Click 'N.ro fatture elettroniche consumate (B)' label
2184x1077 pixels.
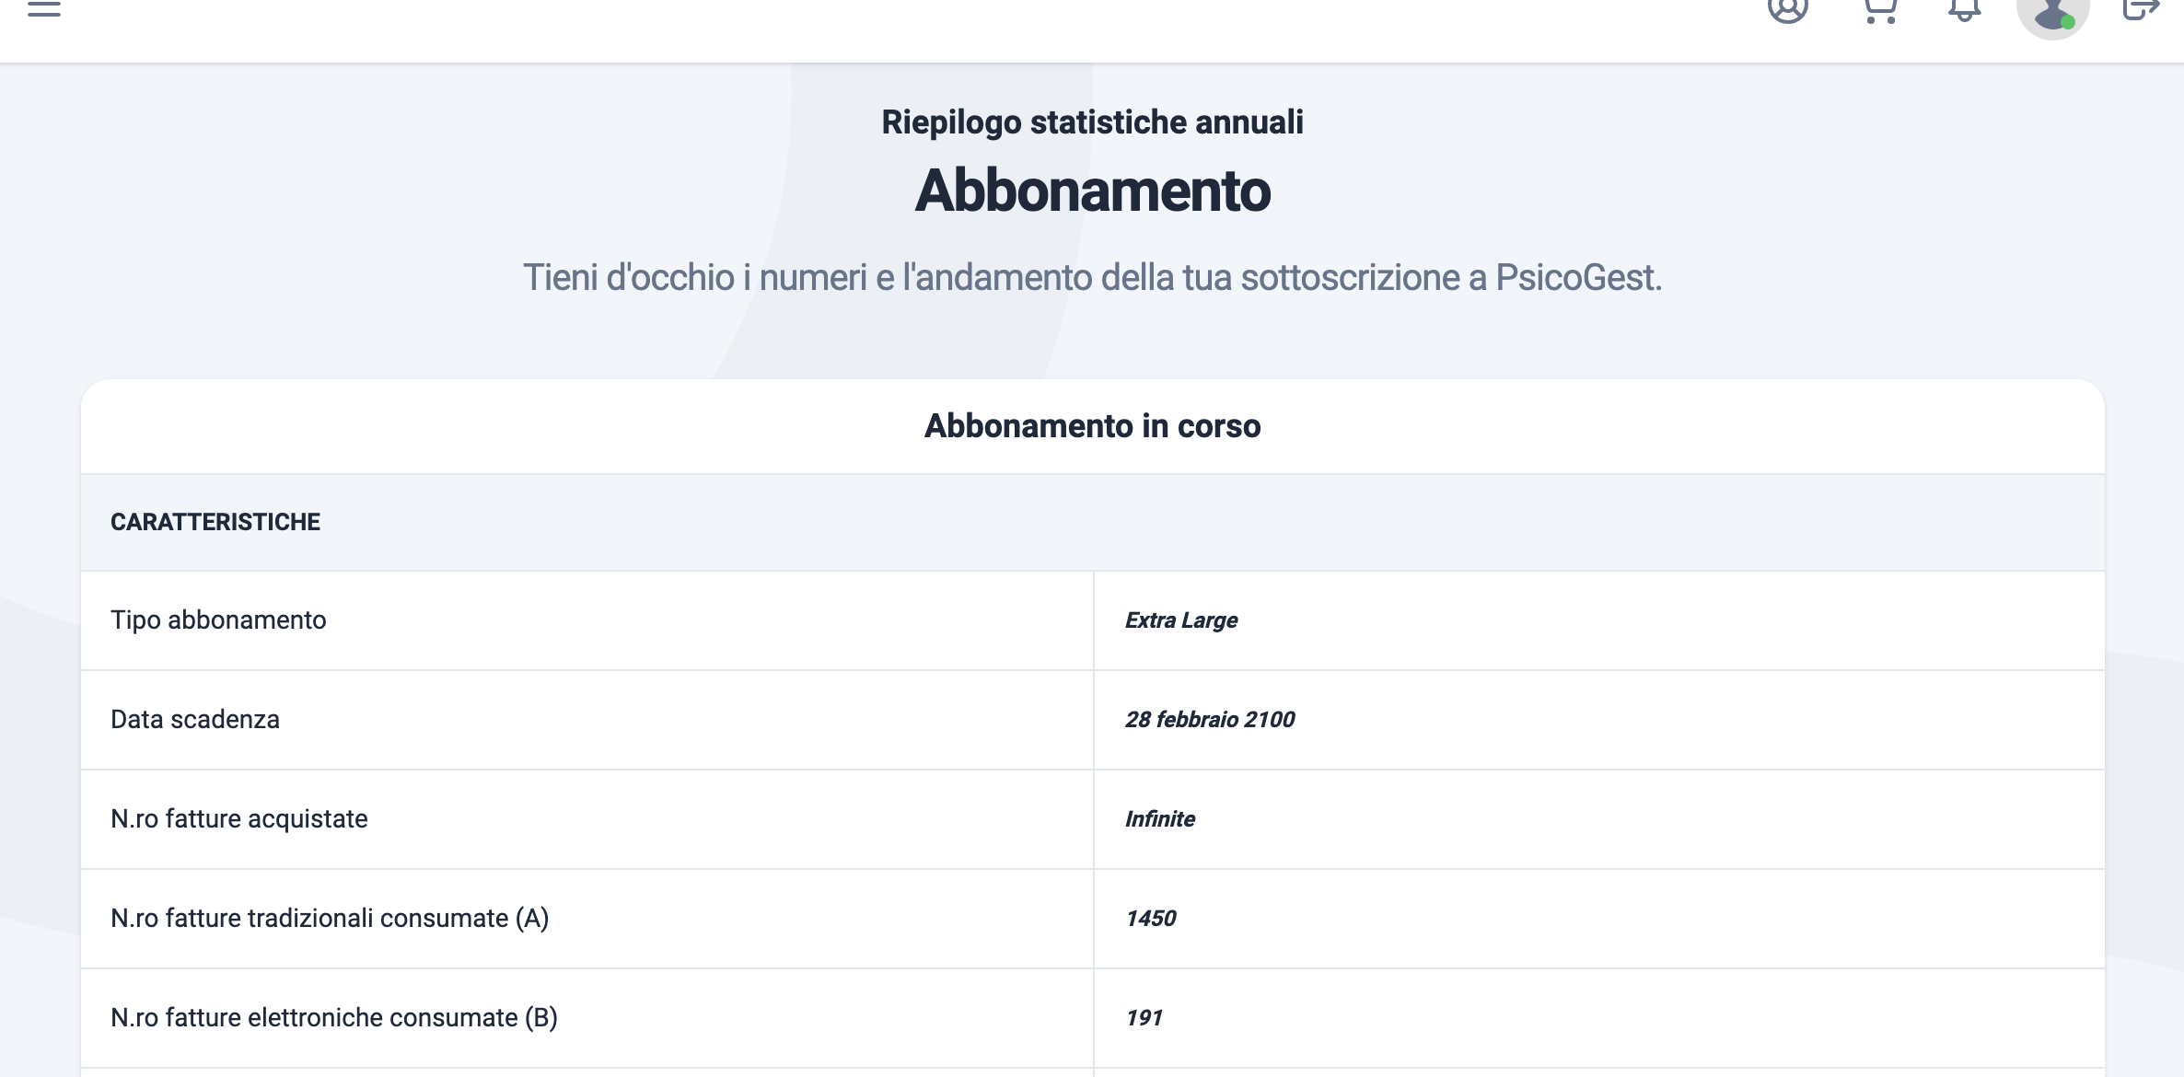pyautogui.click(x=334, y=1018)
